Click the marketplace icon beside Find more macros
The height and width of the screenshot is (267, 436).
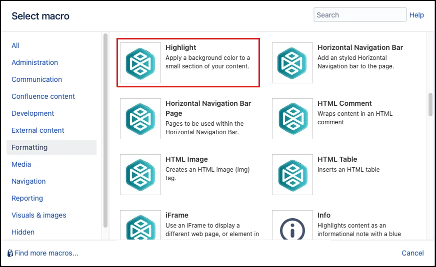click(10, 253)
